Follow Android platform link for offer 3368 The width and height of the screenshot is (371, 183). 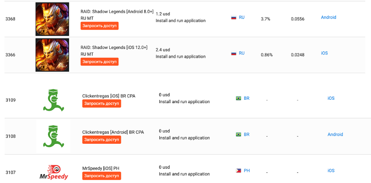click(x=328, y=17)
